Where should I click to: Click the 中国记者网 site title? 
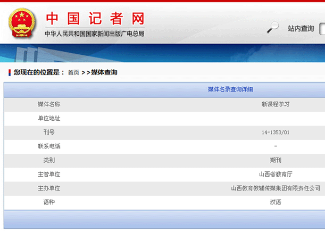(95, 19)
